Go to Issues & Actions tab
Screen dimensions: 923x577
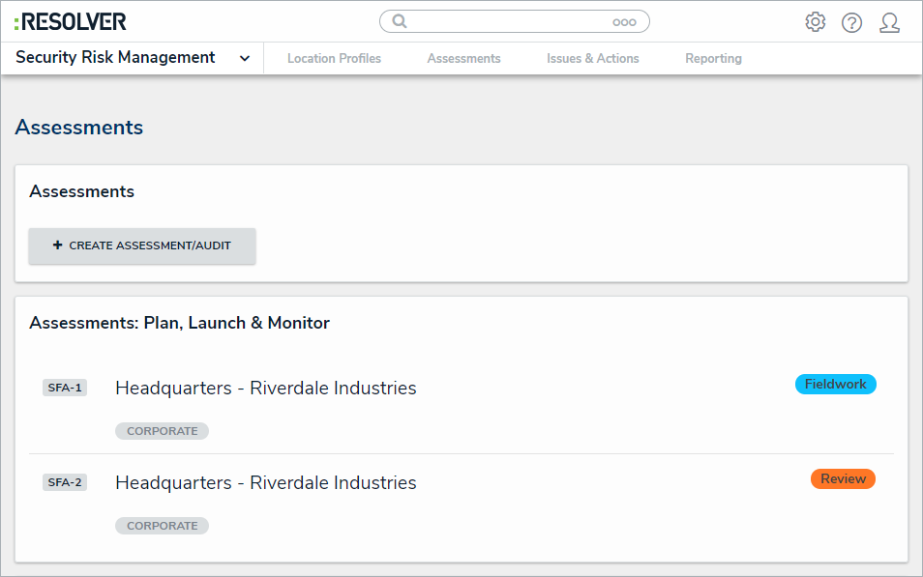click(592, 58)
